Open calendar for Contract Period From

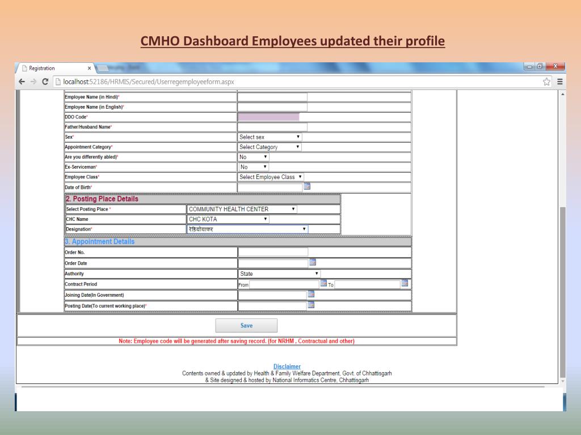coord(323,283)
